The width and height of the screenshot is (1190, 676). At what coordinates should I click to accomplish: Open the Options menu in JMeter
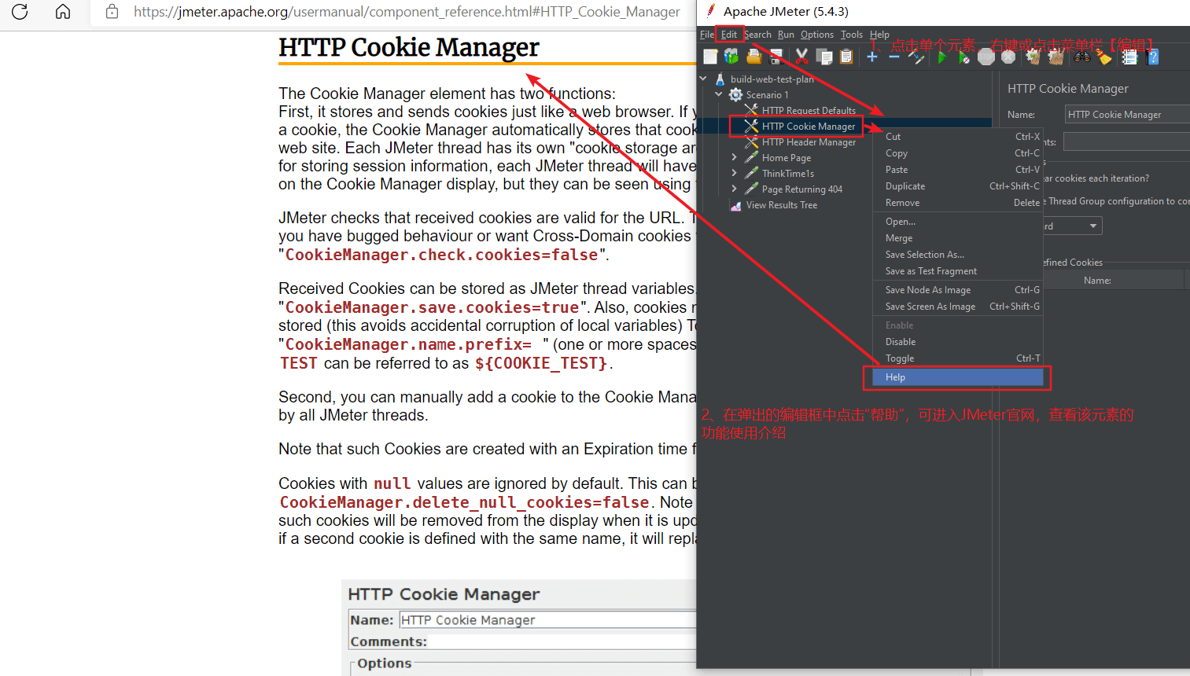tap(817, 35)
